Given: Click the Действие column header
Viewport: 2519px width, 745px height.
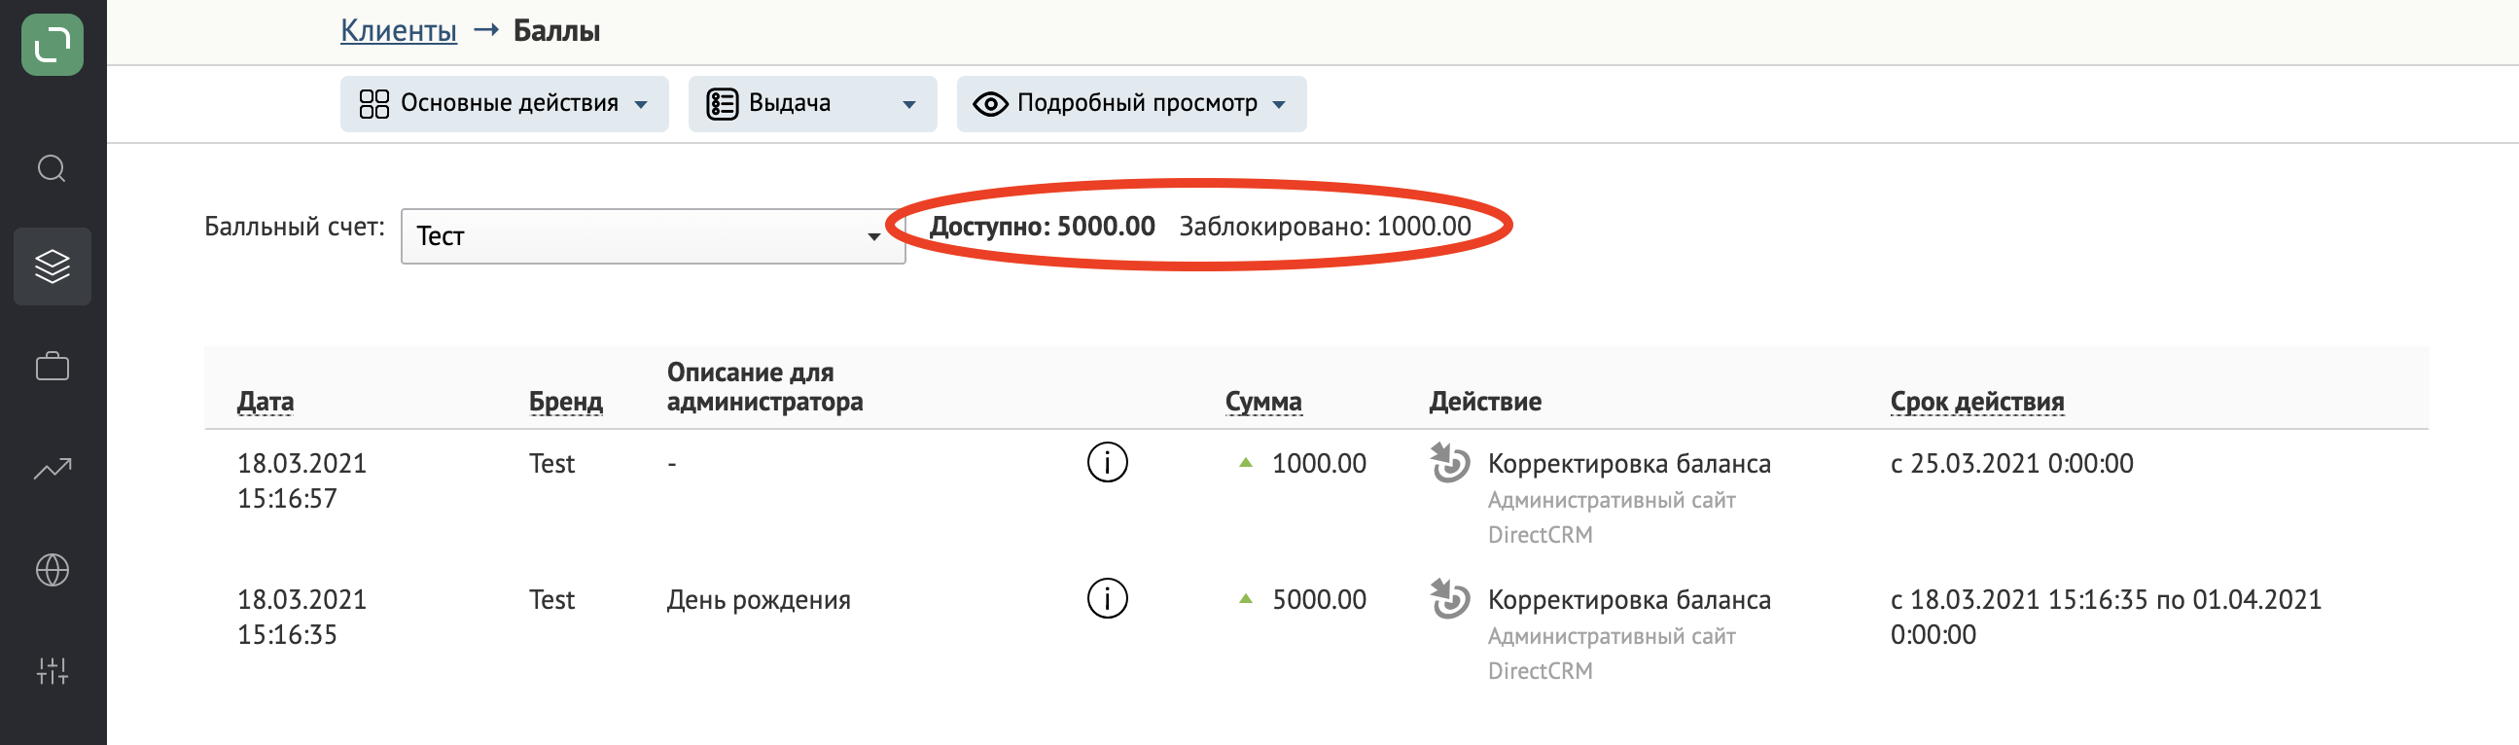Looking at the screenshot, I should pyautogui.click(x=1484, y=401).
